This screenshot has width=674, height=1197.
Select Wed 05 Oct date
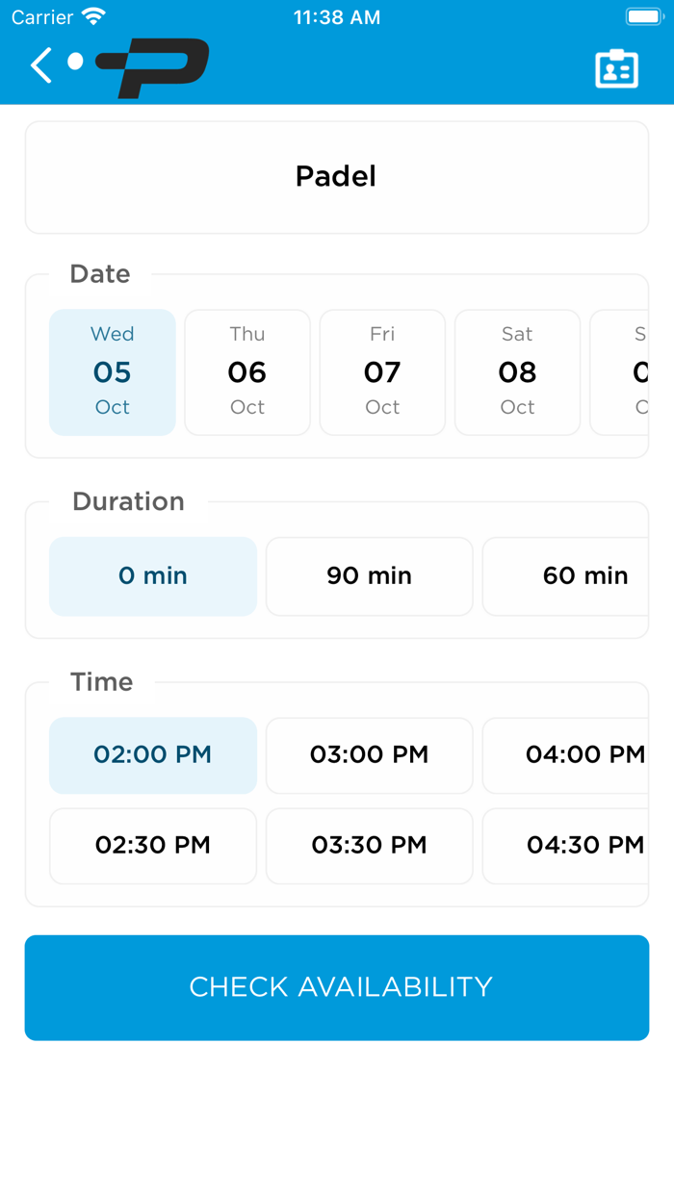point(113,372)
